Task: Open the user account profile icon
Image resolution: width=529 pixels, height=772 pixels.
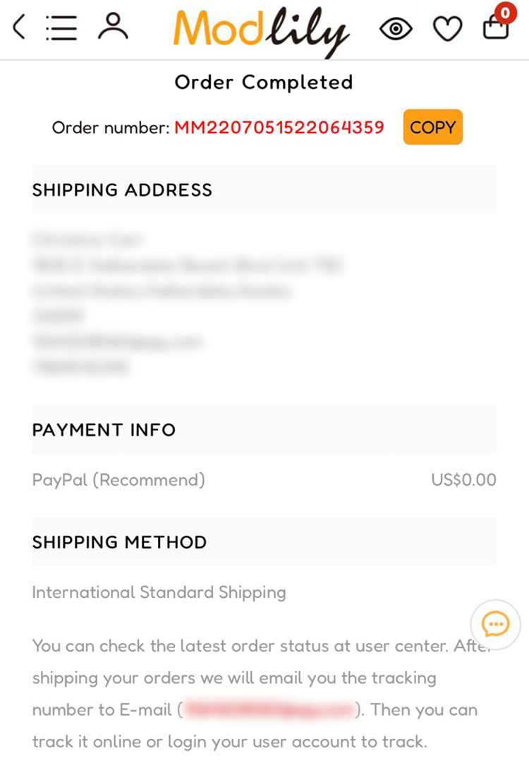Action: 113,27
